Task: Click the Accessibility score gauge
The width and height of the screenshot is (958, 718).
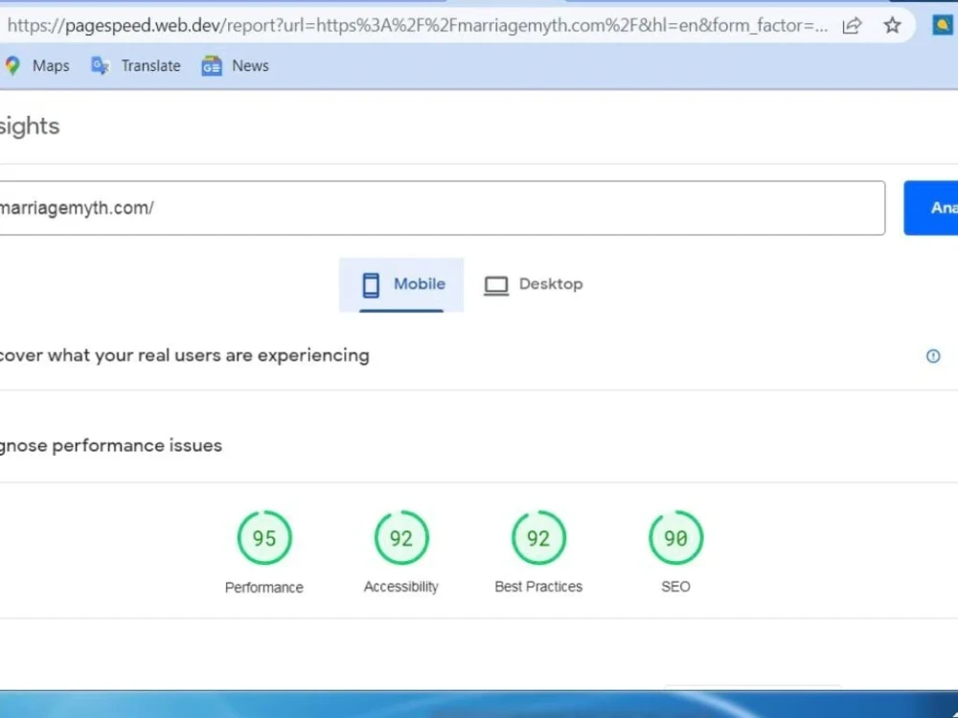Action: pyautogui.click(x=401, y=538)
